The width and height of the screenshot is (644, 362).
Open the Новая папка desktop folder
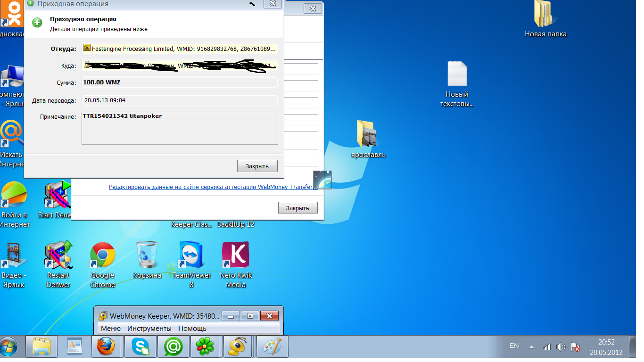(546, 19)
